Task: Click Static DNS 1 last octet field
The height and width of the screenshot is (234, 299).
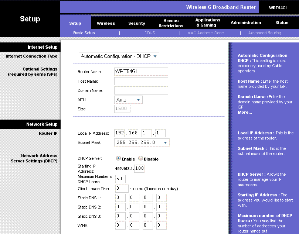Action: (162, 197)
